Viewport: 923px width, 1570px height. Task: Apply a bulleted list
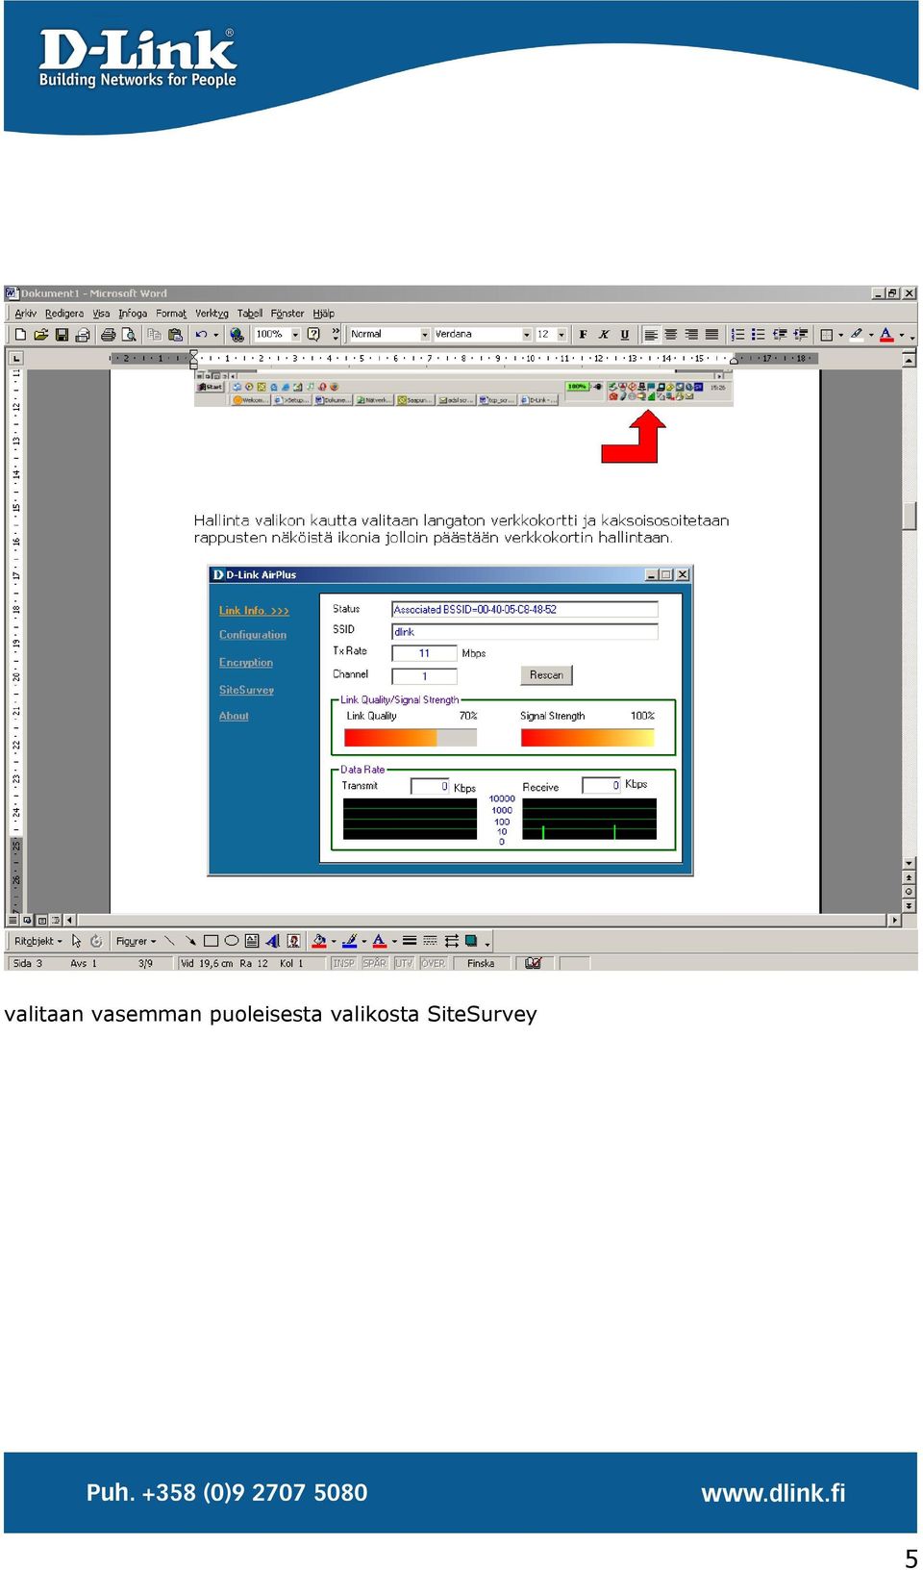(x=759, y=335)
